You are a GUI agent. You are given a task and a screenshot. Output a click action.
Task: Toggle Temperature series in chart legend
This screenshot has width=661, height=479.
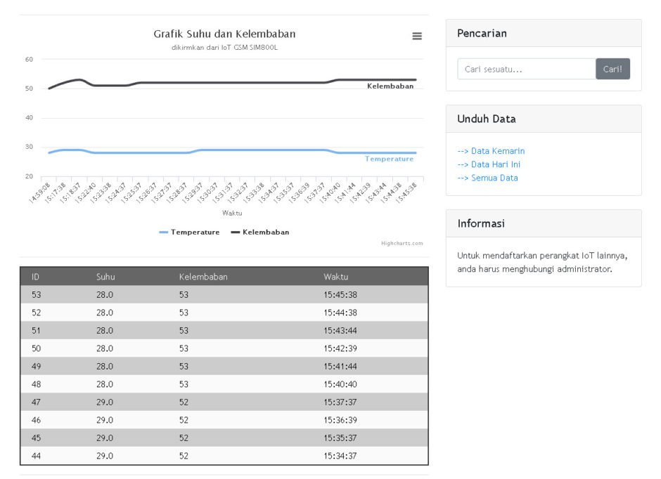189,232
